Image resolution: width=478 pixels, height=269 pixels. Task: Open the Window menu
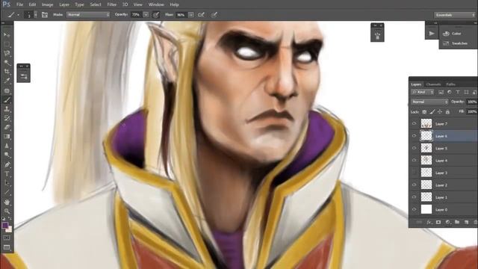pos(156,4)
